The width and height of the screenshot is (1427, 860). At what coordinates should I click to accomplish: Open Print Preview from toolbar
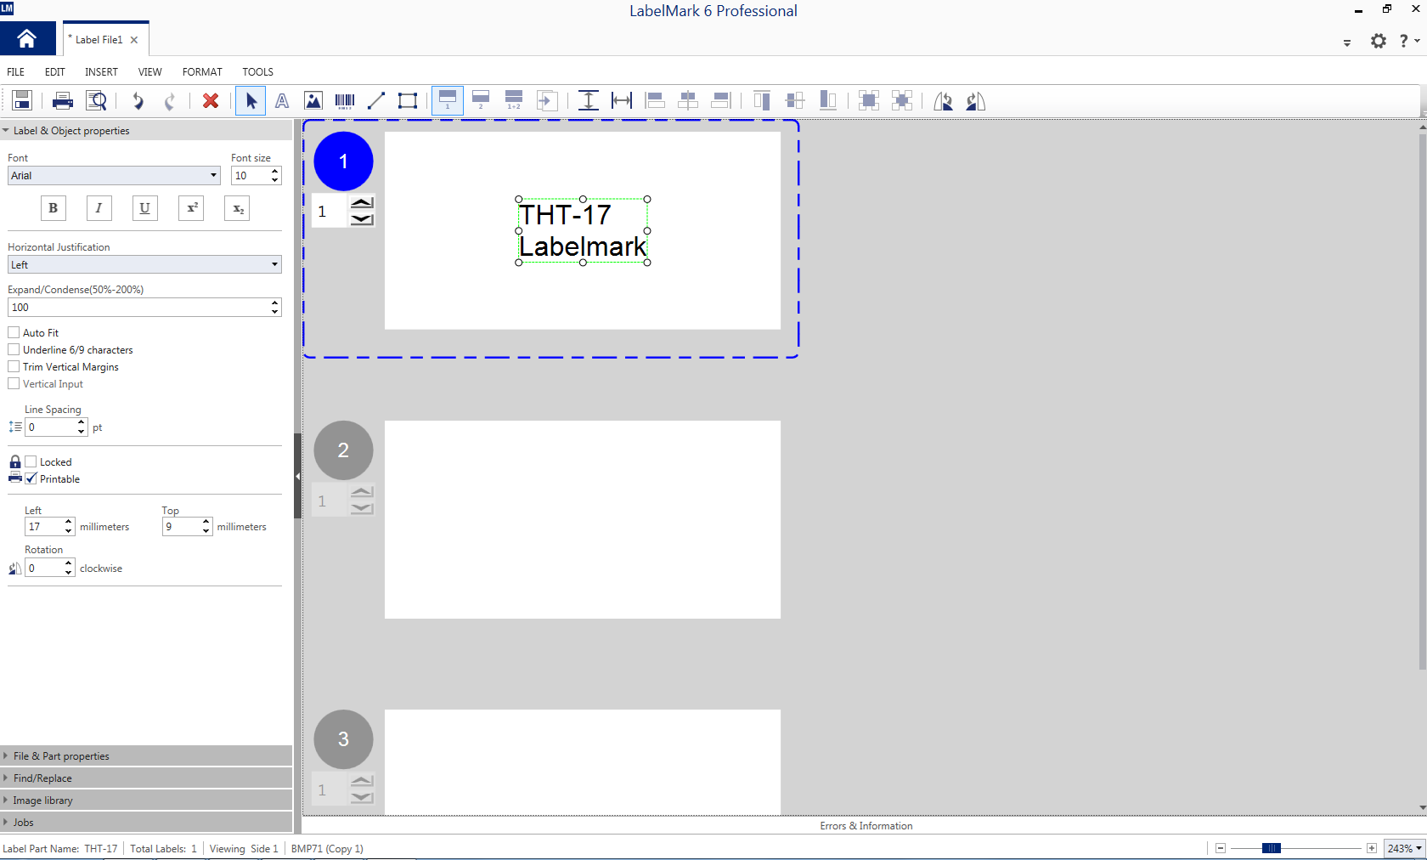(97, 101)
